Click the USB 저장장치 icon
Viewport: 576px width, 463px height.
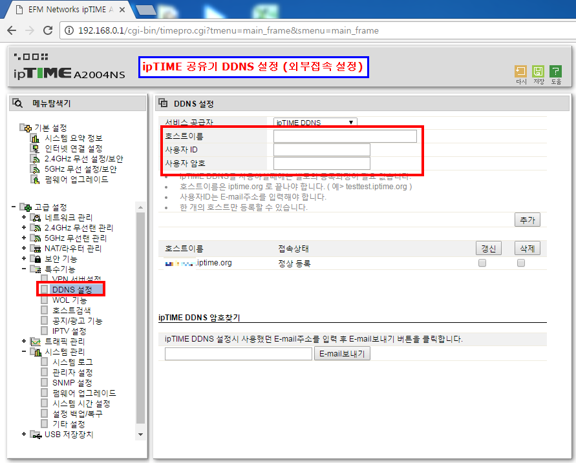click(x=35, y=435)
